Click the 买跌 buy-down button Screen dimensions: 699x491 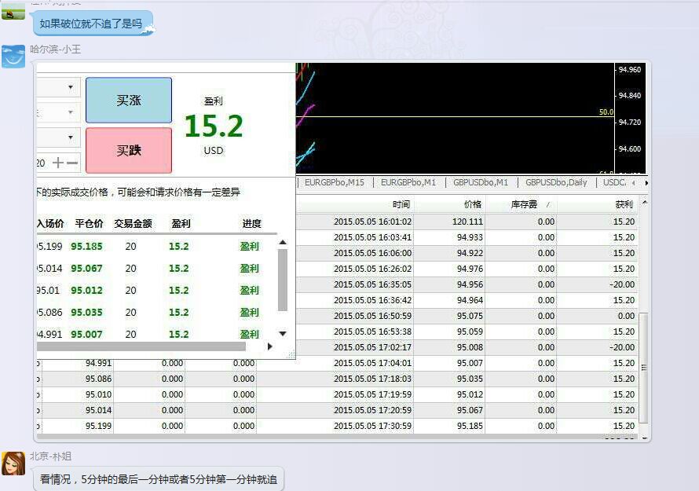click(128, 150)
